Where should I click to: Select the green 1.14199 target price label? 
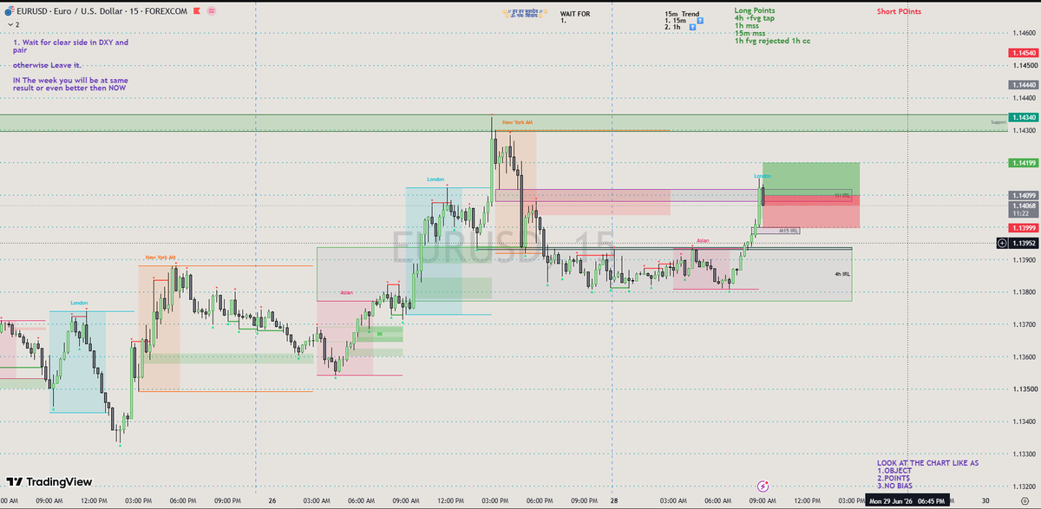click(1024, 162)
